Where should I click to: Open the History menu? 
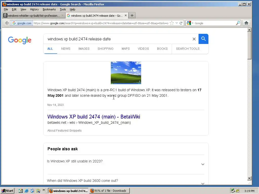coord(34,9)
